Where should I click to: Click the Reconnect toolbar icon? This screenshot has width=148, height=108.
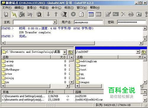(30, 14)
